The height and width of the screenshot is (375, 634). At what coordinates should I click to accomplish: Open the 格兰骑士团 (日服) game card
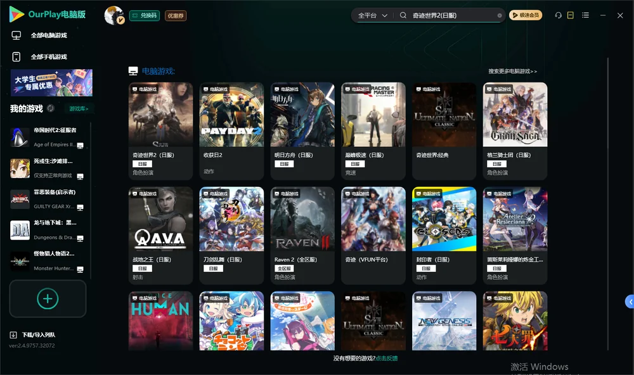(515, 131)
